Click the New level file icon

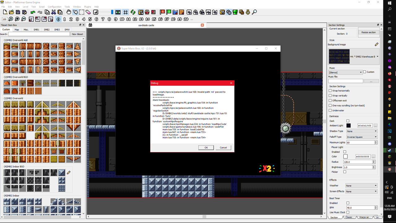click(5, 12)
